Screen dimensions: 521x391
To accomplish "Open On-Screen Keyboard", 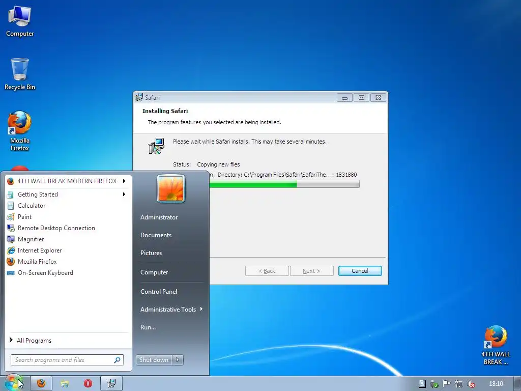I will pyautogui.click(x=45, y=273).
